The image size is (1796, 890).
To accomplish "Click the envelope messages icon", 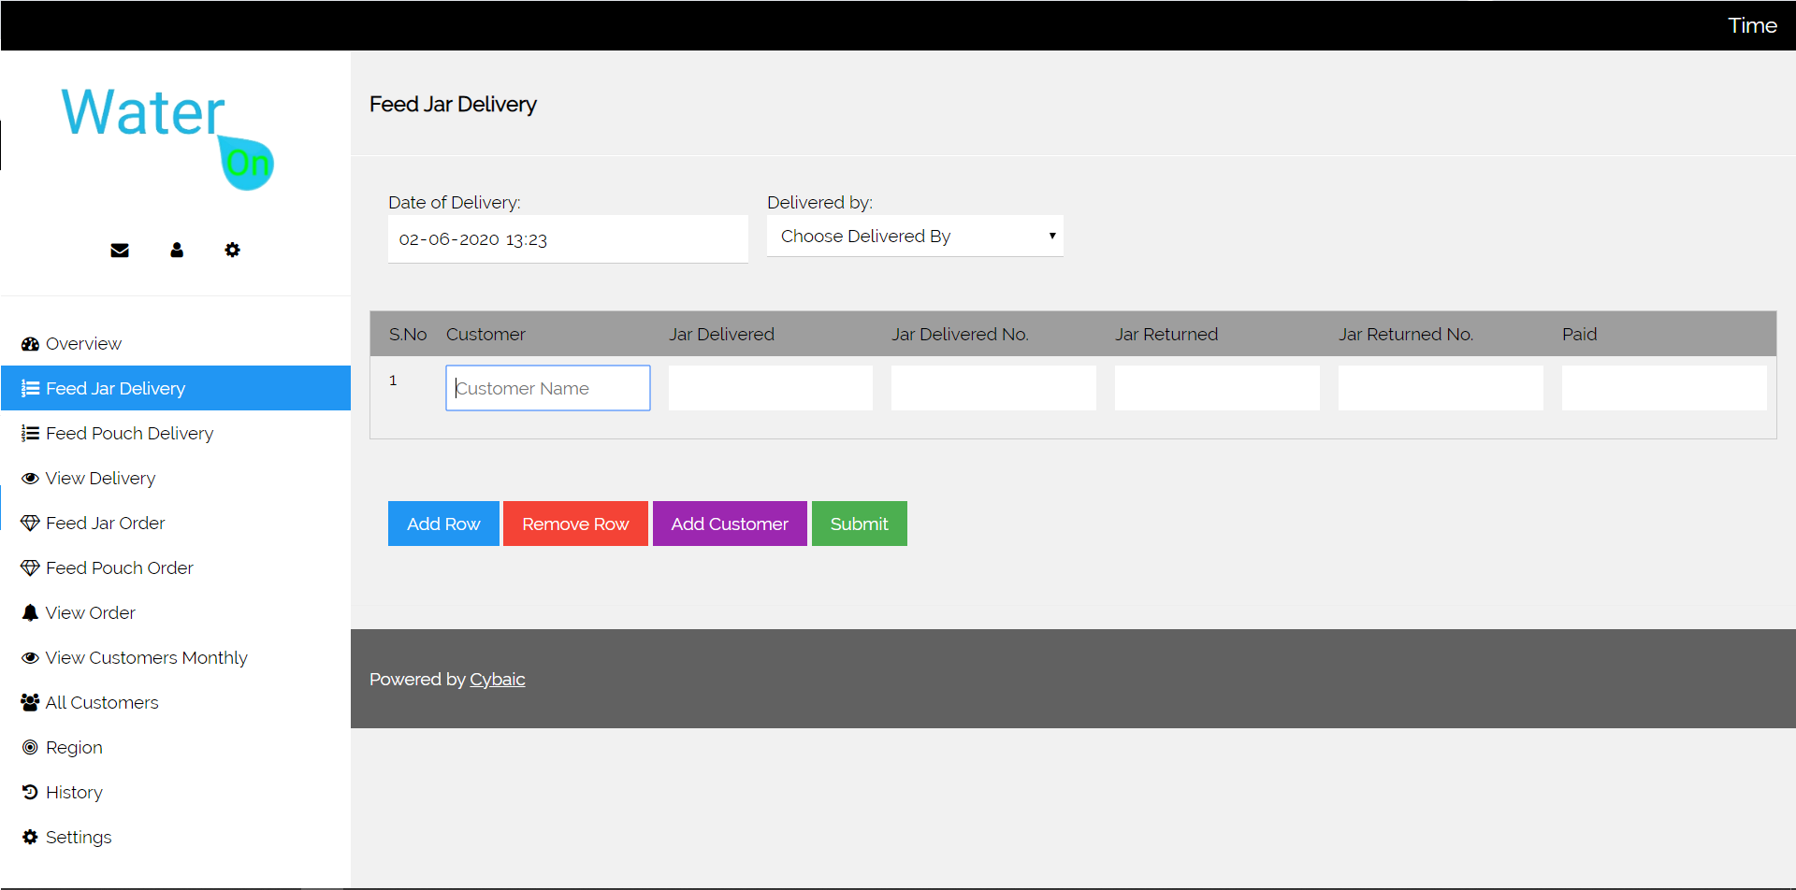I will [x=120, y=251].
